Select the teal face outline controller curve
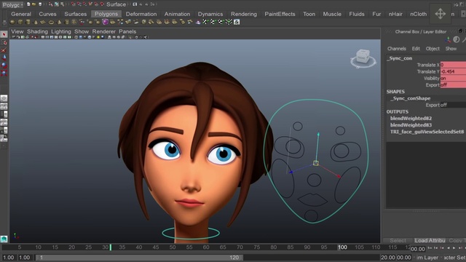The width and height of the screenshot is (466, 262). (315, 161)
